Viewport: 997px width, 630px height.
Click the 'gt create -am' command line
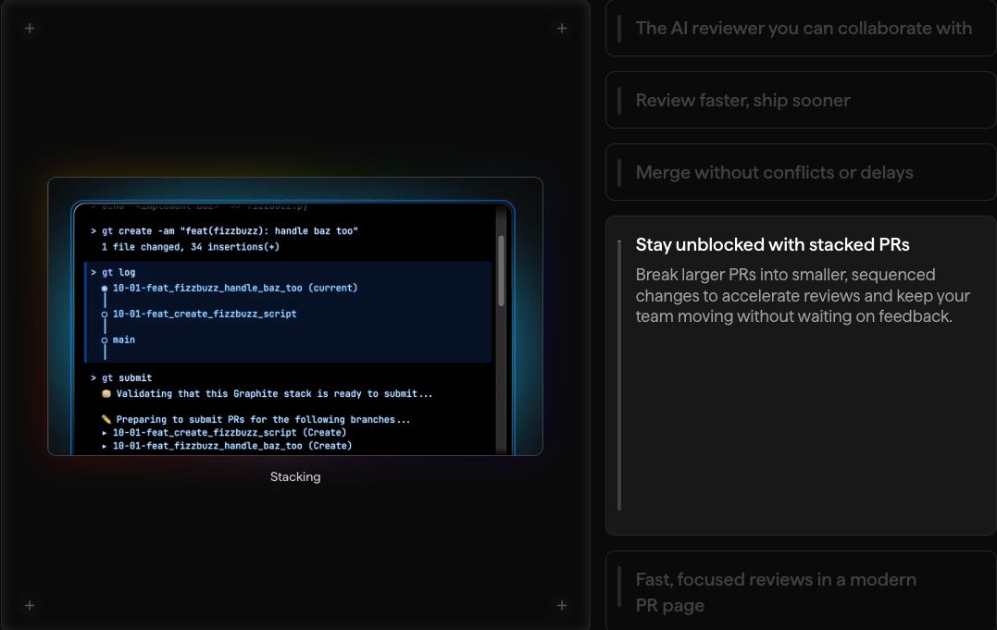coord(224,231)
